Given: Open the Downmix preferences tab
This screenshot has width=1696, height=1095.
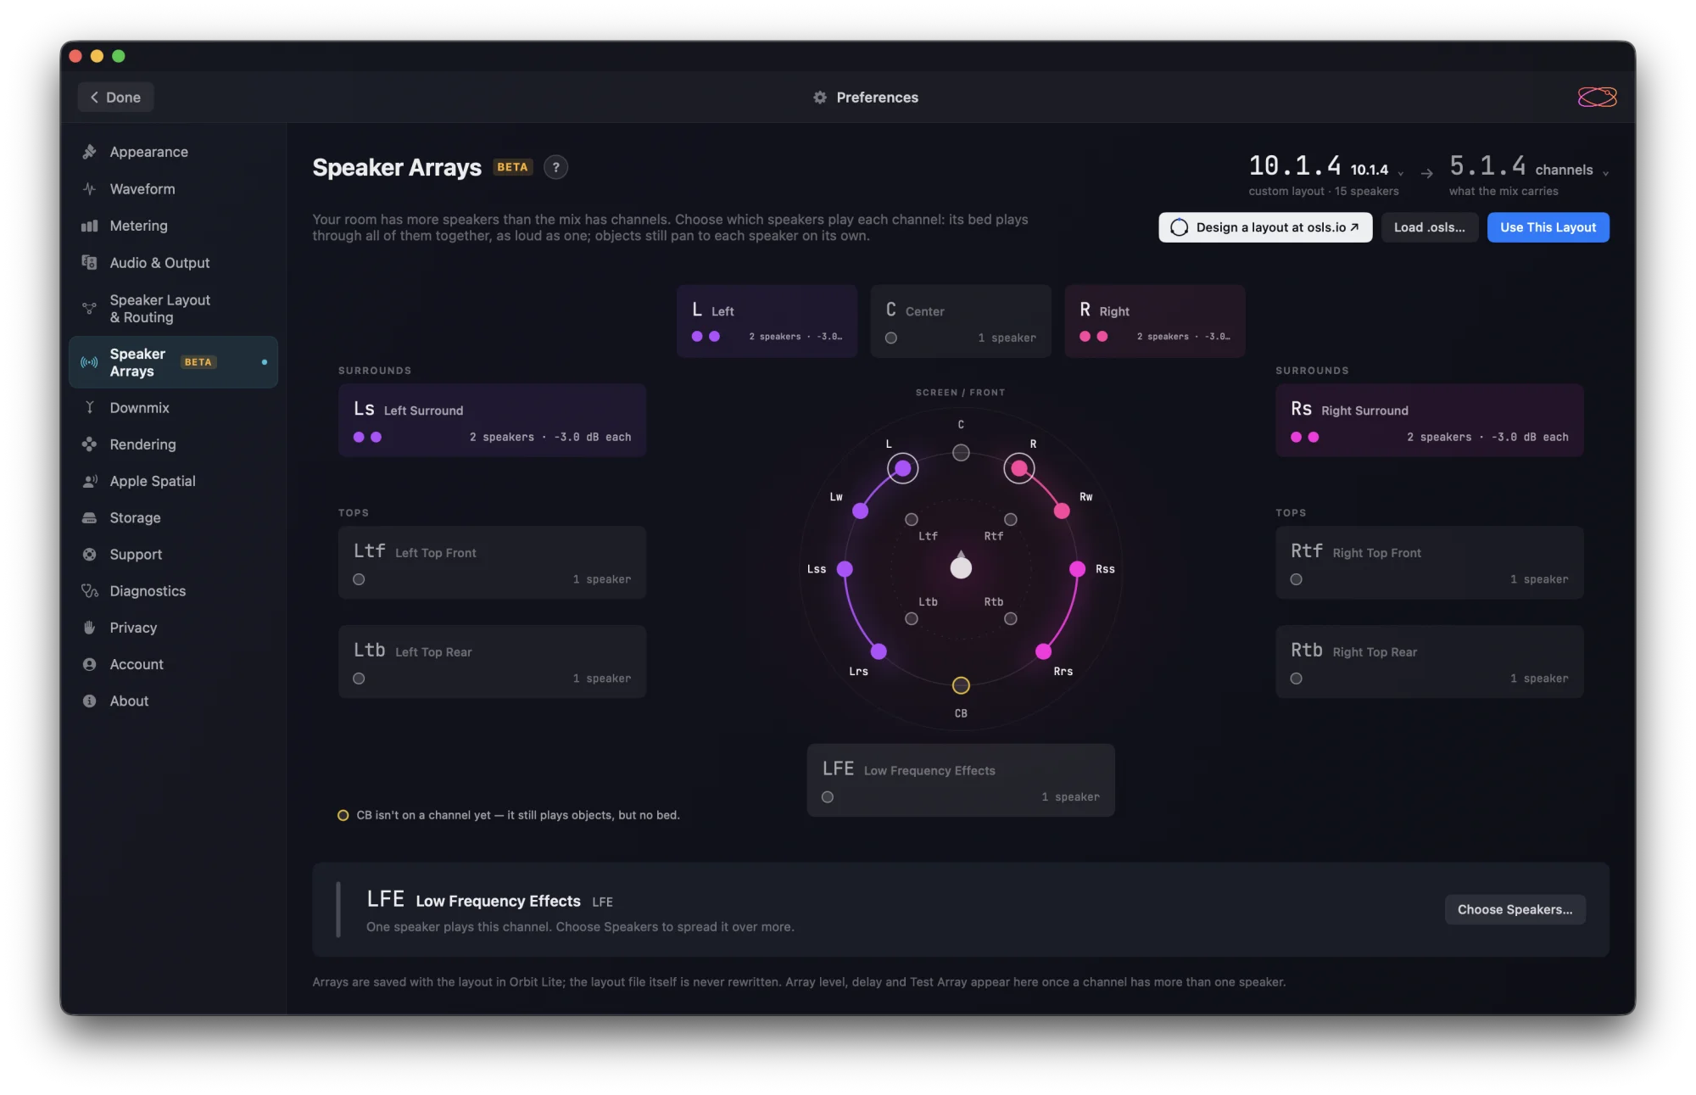Looking at the screenshot, I should 173,407.
